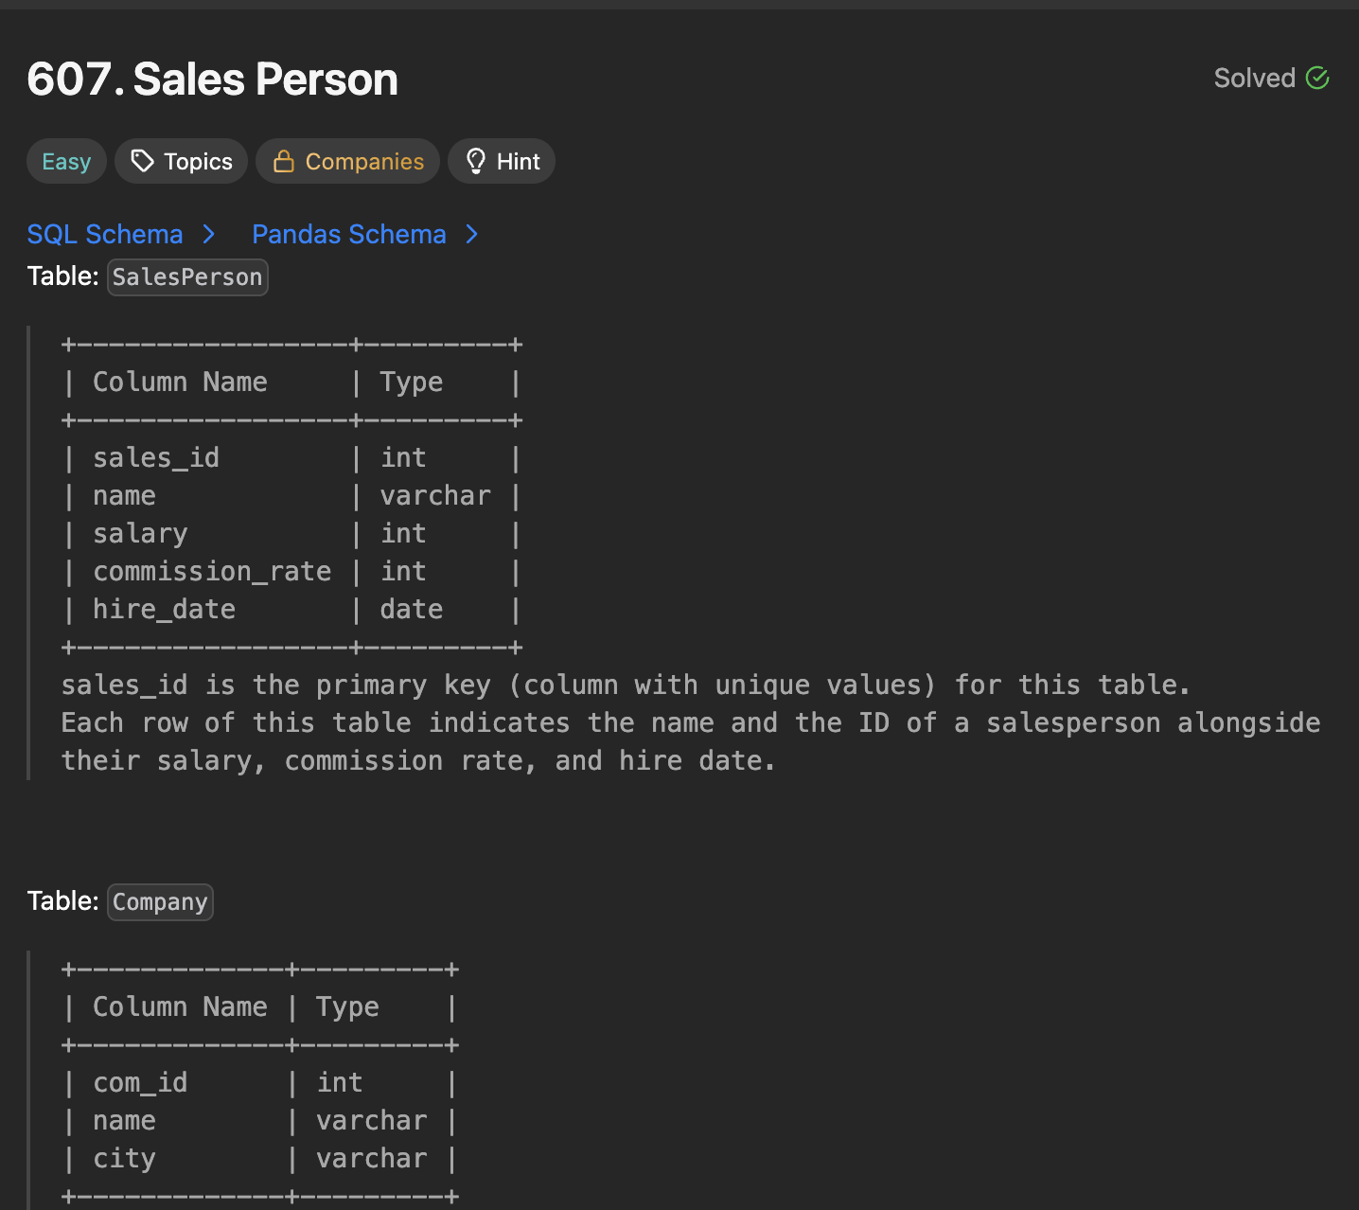Select the Company table name chip
The height and width of the screenshot is (1210, 1359).
point(159,901)
